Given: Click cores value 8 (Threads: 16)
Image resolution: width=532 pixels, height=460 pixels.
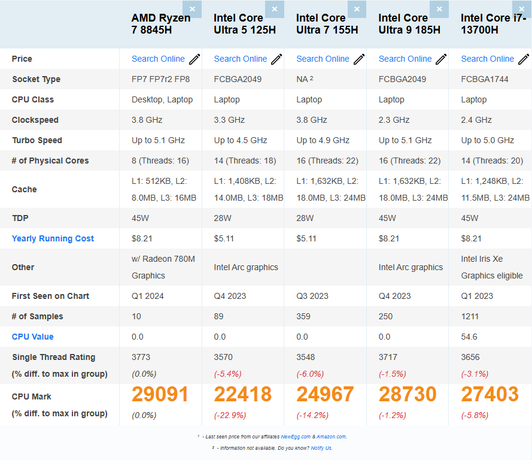Looking at the screenshot, I should [x=160, y=161].
